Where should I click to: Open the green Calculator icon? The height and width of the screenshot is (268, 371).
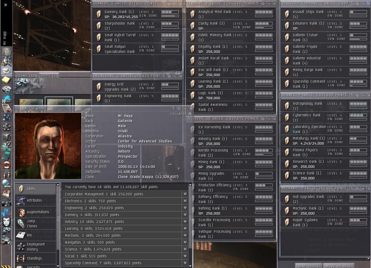coord(7,155)
